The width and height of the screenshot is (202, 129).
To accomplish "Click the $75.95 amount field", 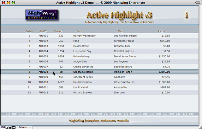I will point(166,77).
